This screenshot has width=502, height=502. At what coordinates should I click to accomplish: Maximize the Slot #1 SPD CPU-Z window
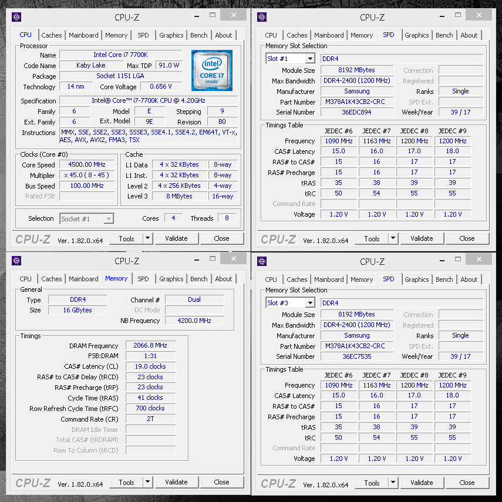(x=458, y=15)
